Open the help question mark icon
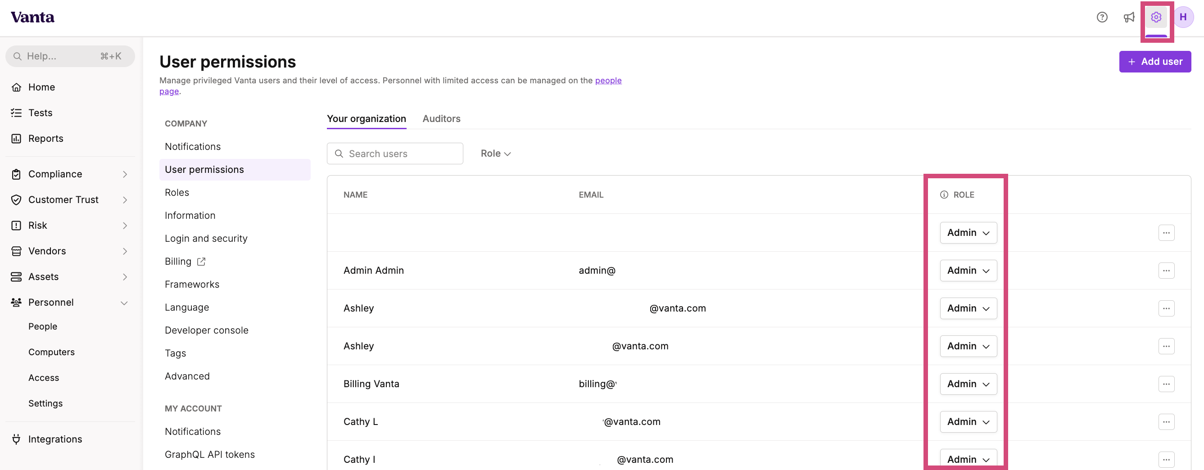Viewport: 1204px width, 470px height. pyautogui.click(x=1102, y=17)
